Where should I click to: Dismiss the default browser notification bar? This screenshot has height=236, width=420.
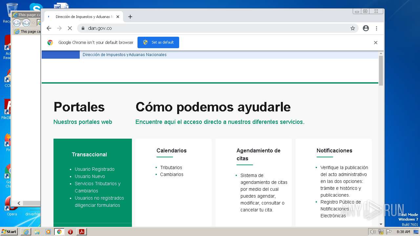click(x=376, y=43)
